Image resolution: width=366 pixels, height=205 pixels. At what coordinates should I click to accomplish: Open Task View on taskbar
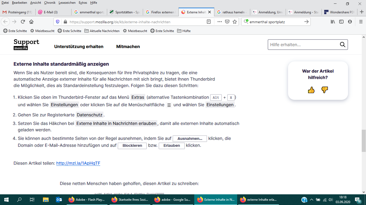coord(32,200)
